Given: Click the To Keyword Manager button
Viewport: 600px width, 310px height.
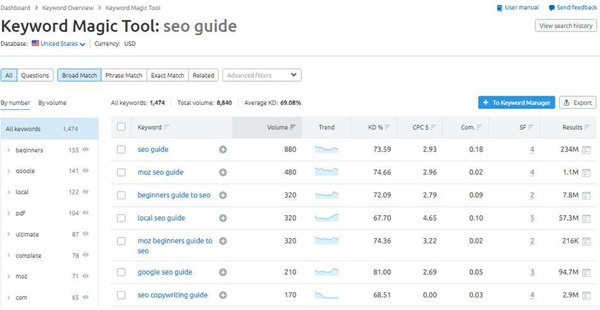Looking at the screenshot, I should (516, 102).
